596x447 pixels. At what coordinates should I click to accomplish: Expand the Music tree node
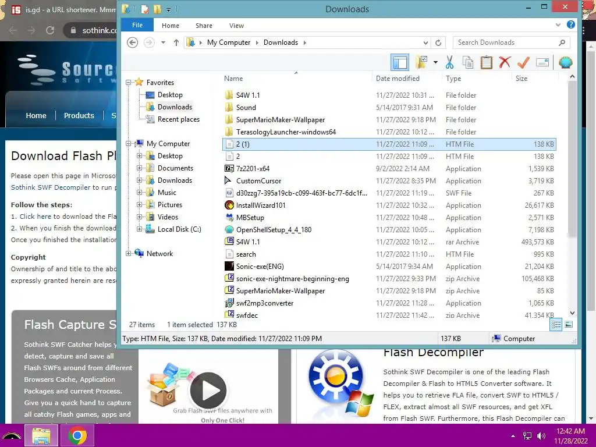coord(140,192)
